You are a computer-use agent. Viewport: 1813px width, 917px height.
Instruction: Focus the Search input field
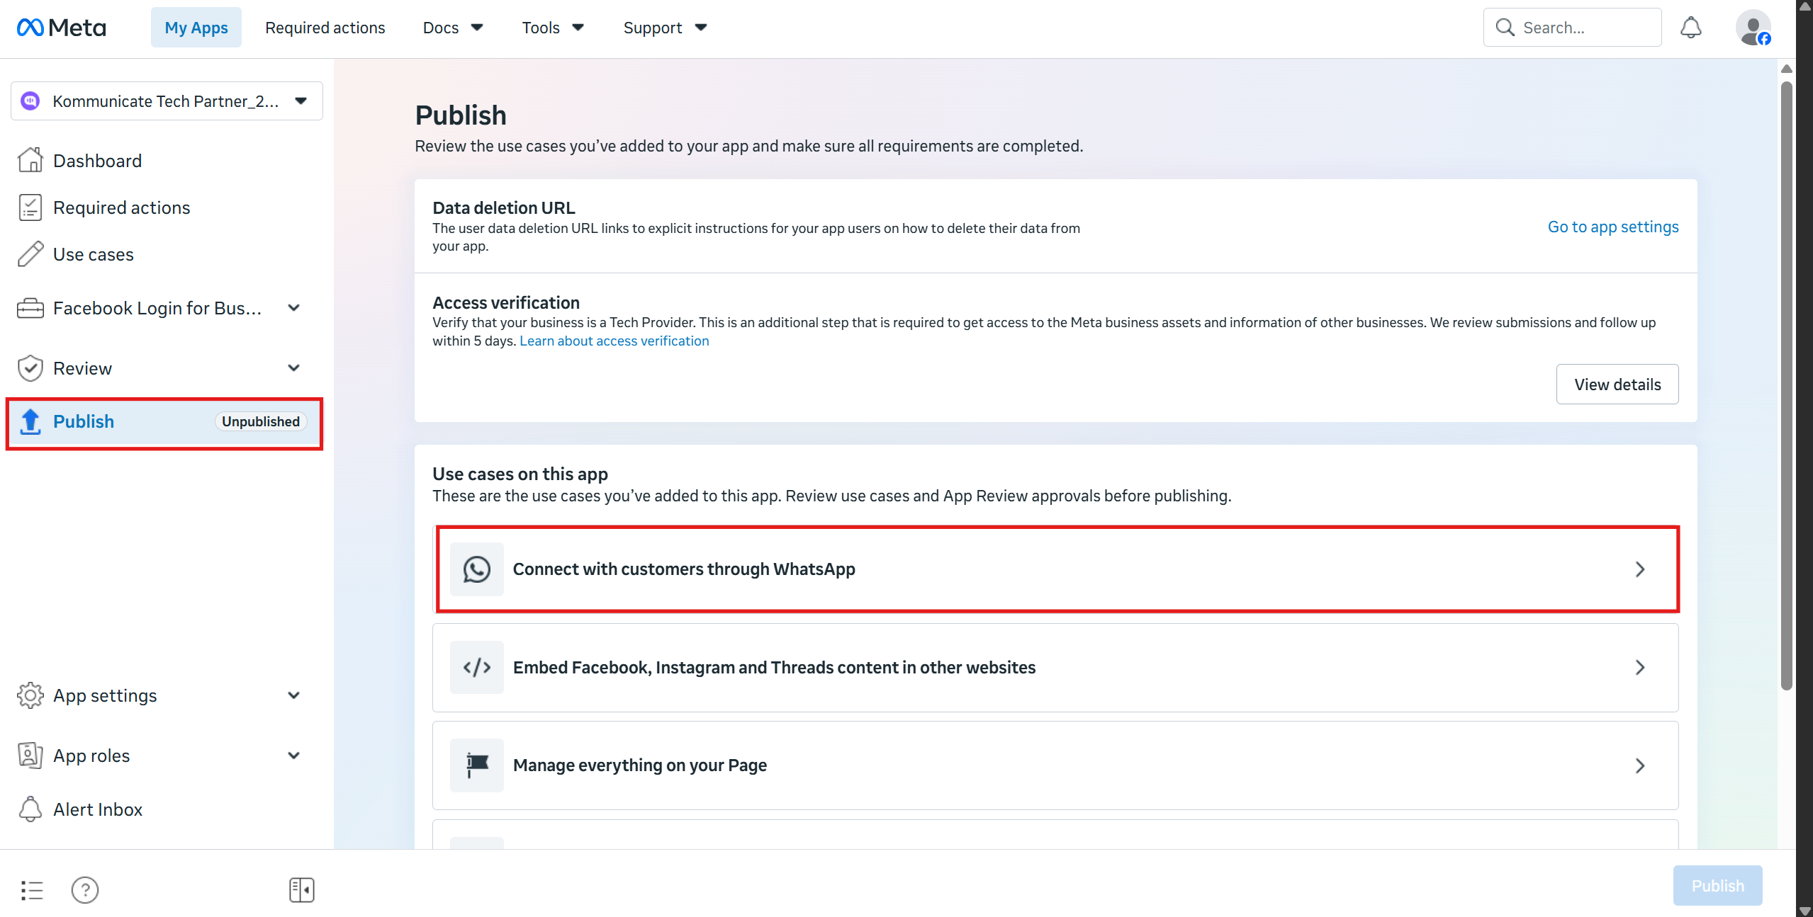[x=1573, y=28]
